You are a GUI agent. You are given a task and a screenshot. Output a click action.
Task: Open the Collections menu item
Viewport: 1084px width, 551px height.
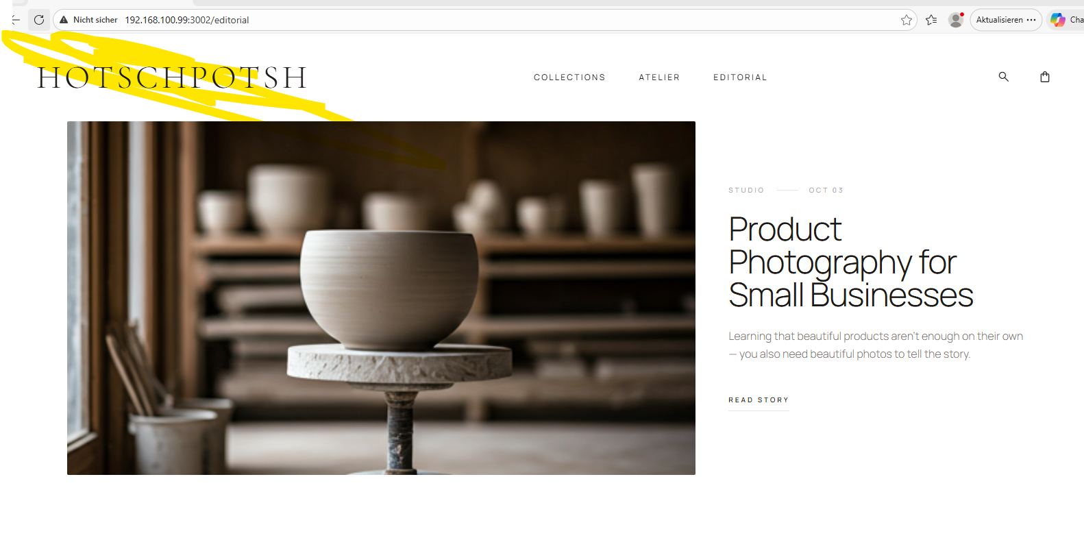569,77
